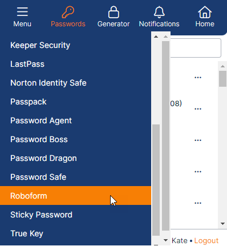Image resolution: width=227 pixels, height=250 pixels.
Task: Open the three-dots menu beside the 08) entry
Action: [198, 109]
